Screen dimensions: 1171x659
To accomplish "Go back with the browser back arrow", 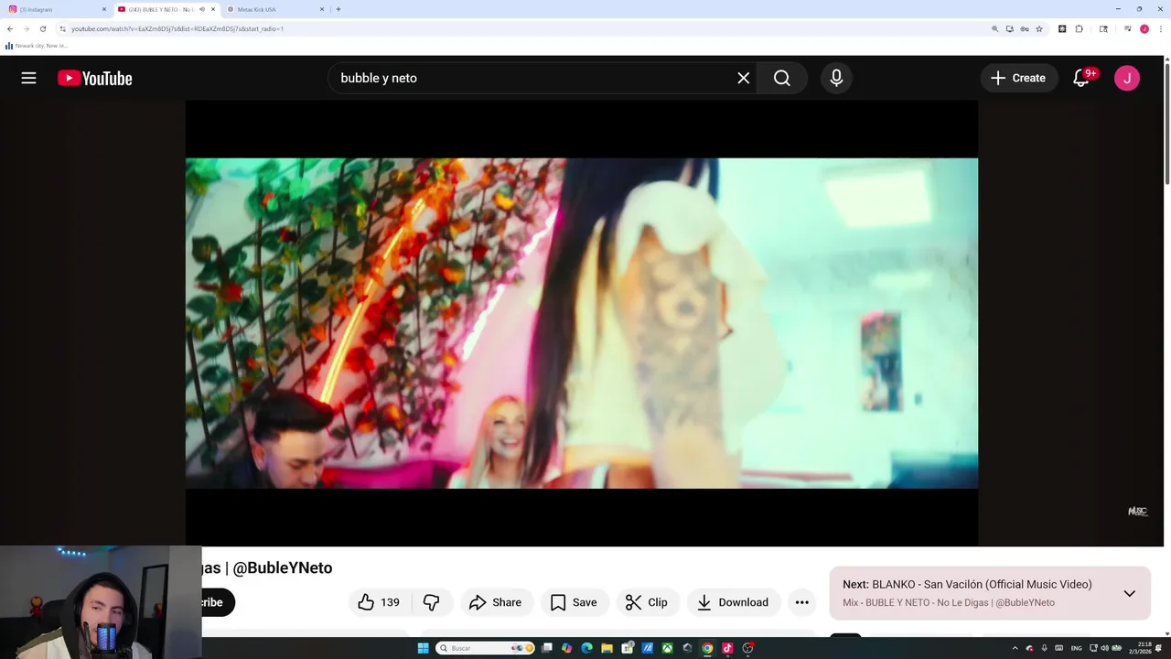I will point(10,28).
